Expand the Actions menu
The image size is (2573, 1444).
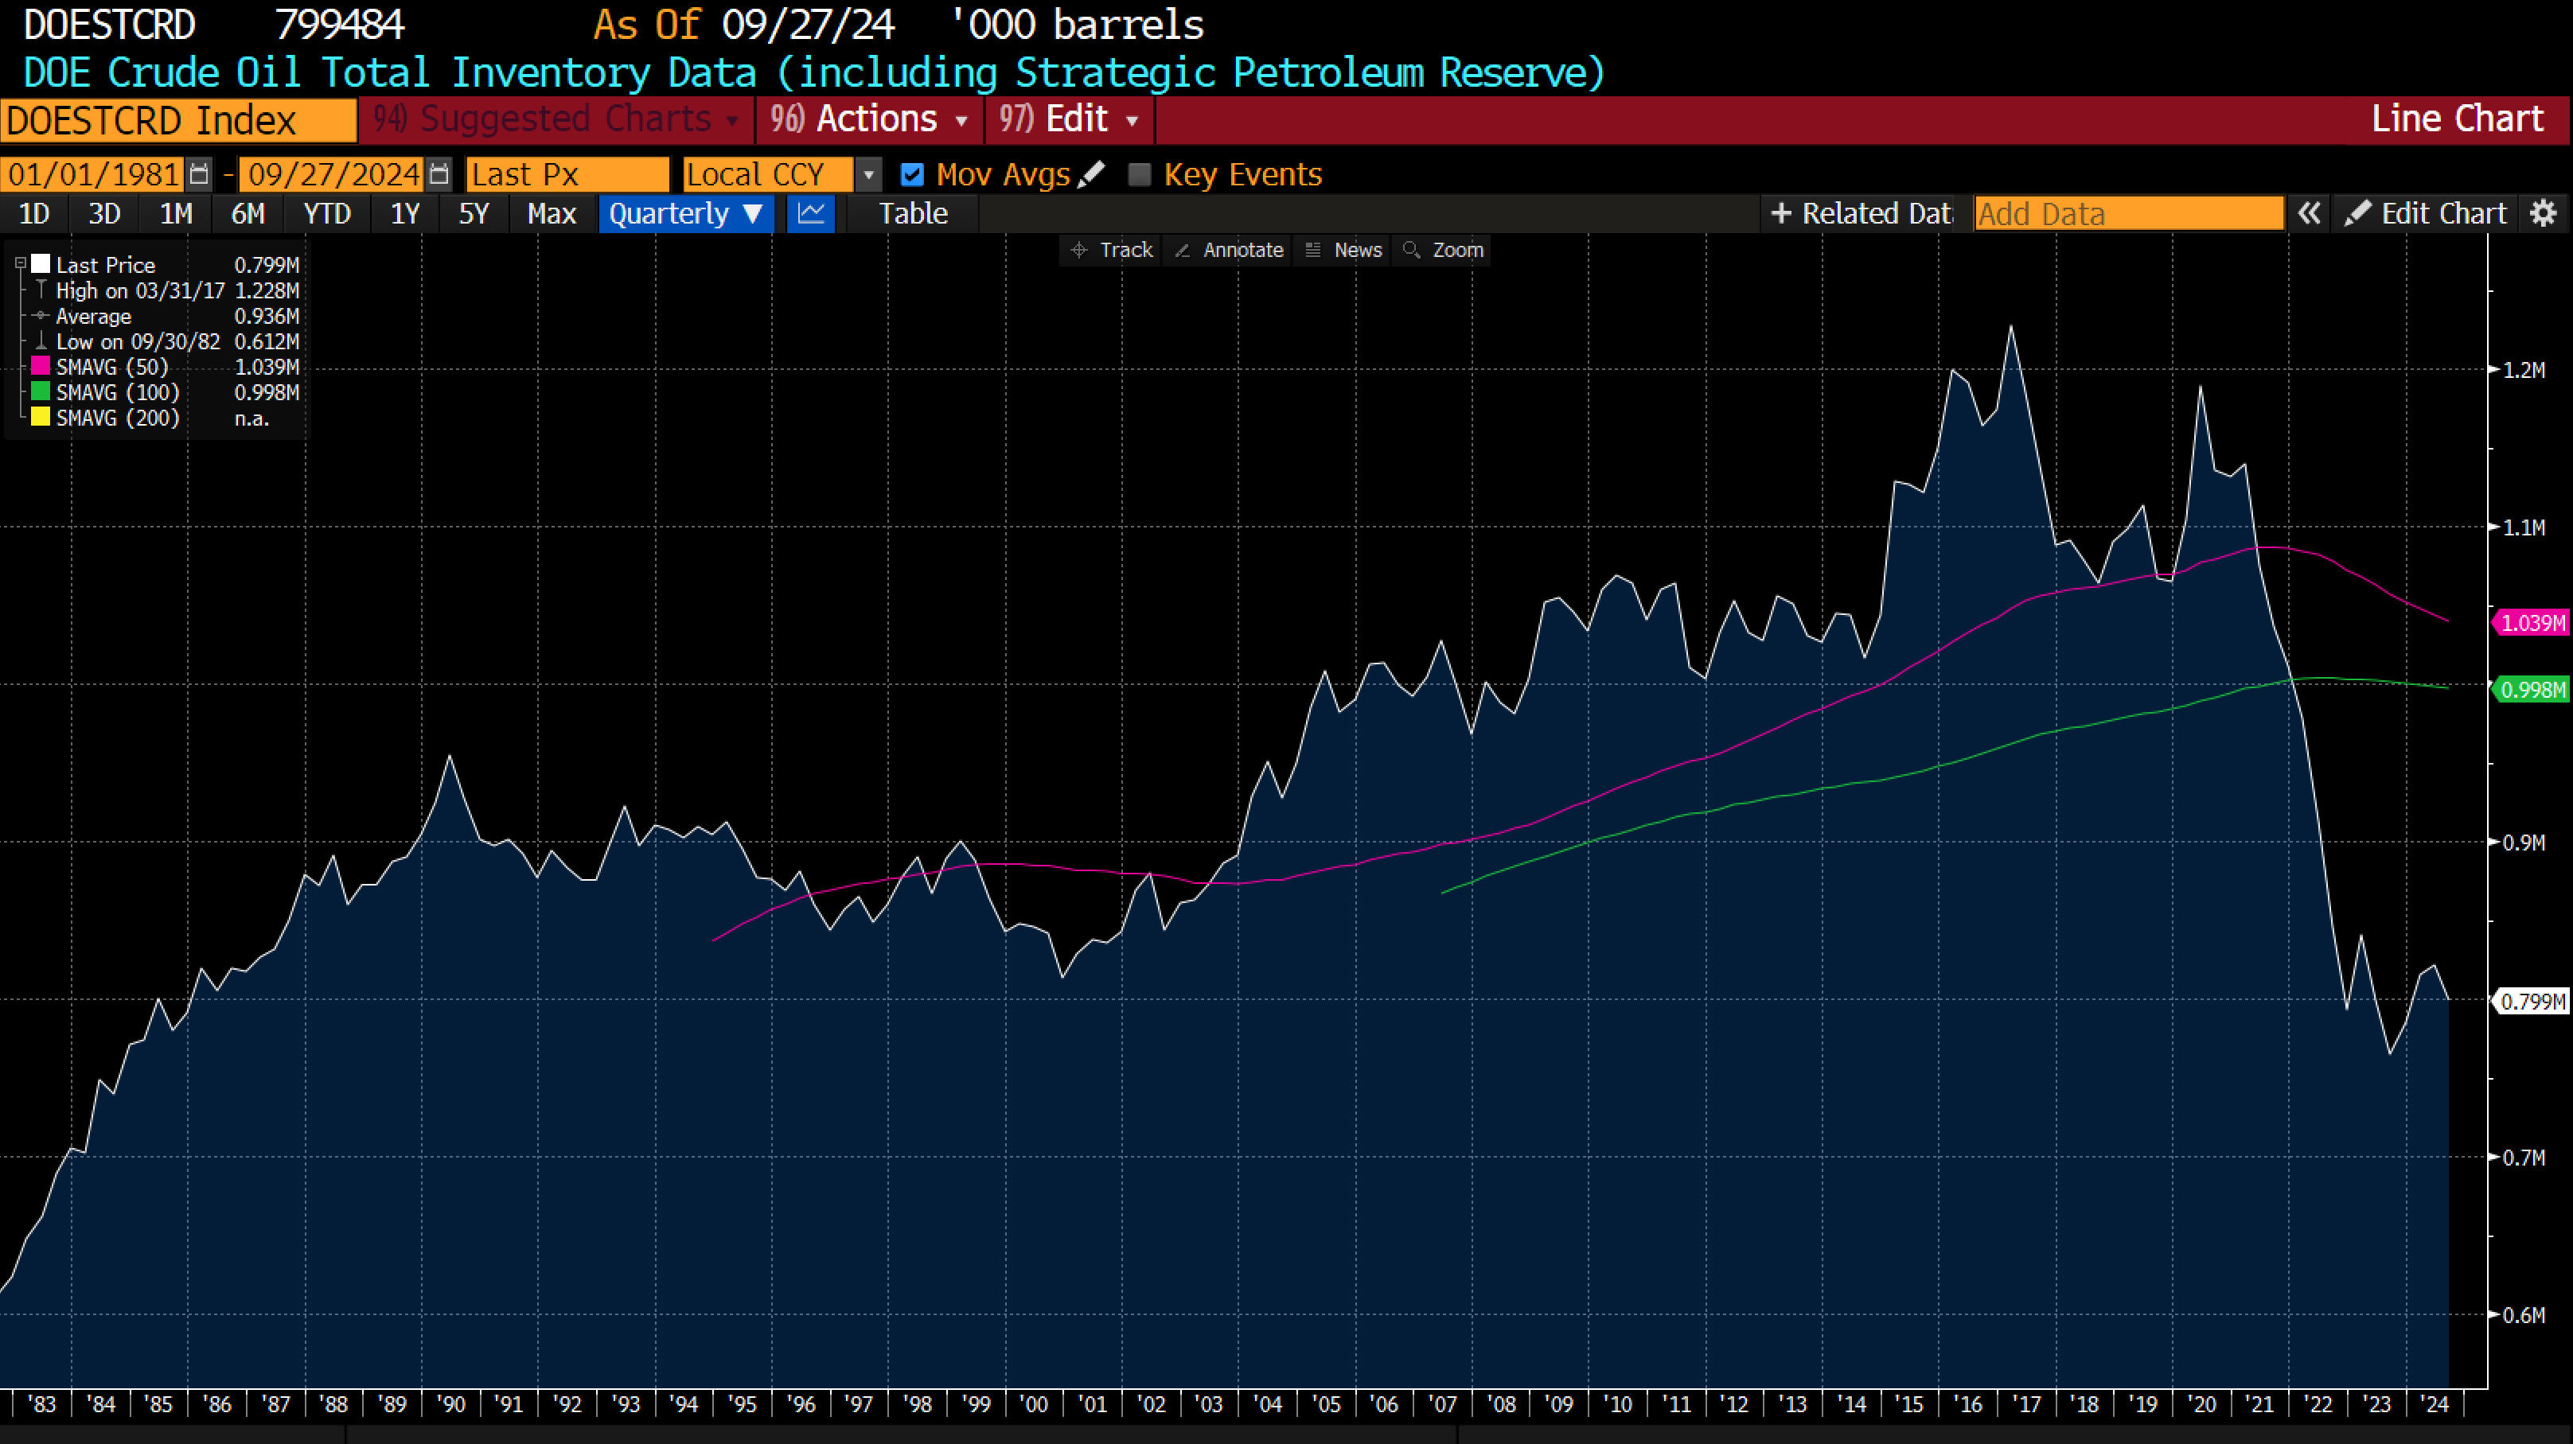click(x=868, y=120)
